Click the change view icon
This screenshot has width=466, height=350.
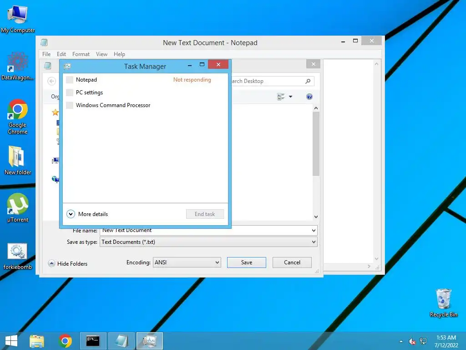pos(280,97)
